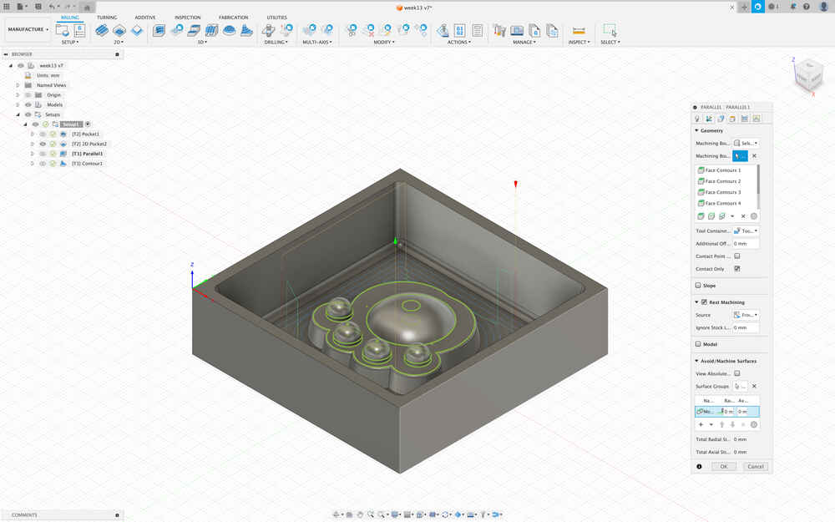835x522 pixels.
Task: Select the [T1] Contour1 operation
Action: coord(88,164)
